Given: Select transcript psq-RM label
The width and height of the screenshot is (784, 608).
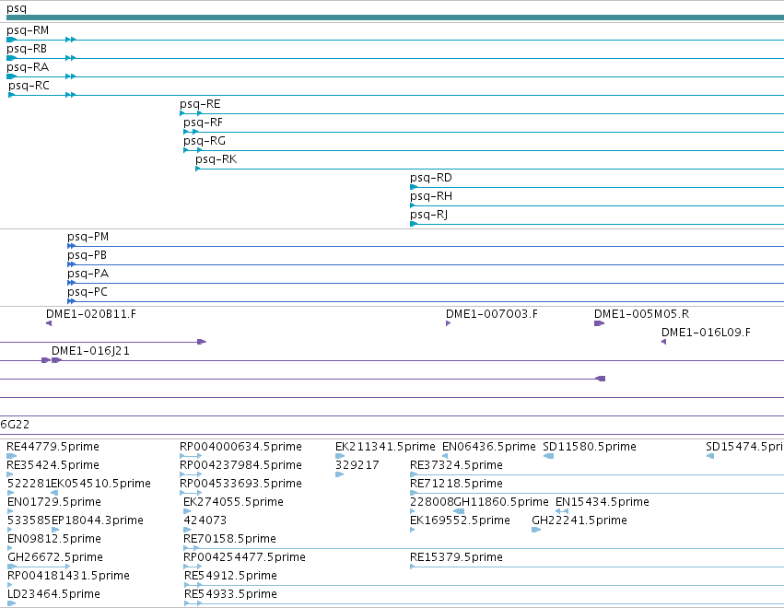Looking at the screenshot, I should coord(28,30).
